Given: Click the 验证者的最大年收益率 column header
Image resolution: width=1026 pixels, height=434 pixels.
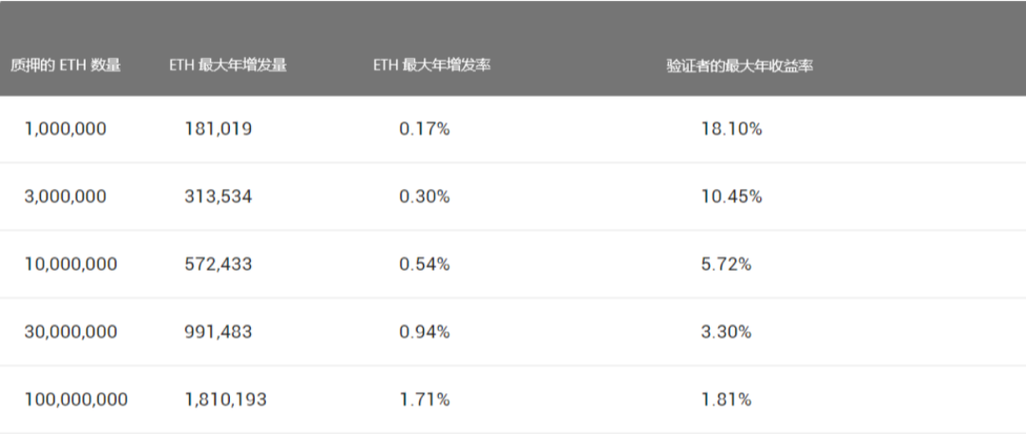Looking at the screenshot, I should pyautogui.click(x=740, y=66).
